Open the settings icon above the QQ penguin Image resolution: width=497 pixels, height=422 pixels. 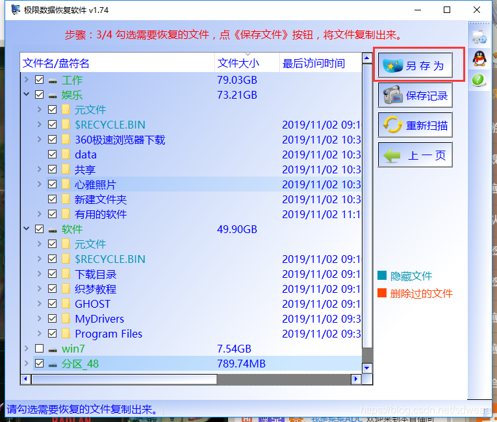pyautogui.click(x=479, y=37)
